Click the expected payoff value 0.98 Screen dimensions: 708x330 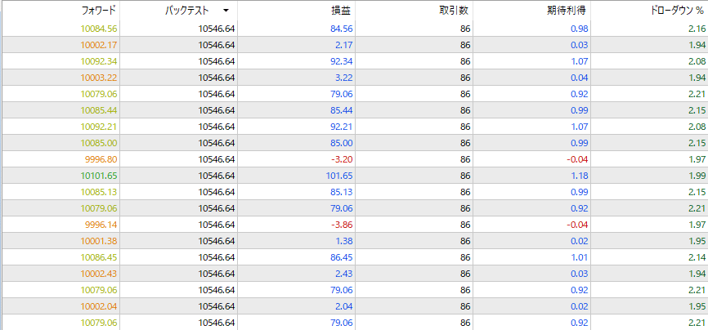point(580,29)
